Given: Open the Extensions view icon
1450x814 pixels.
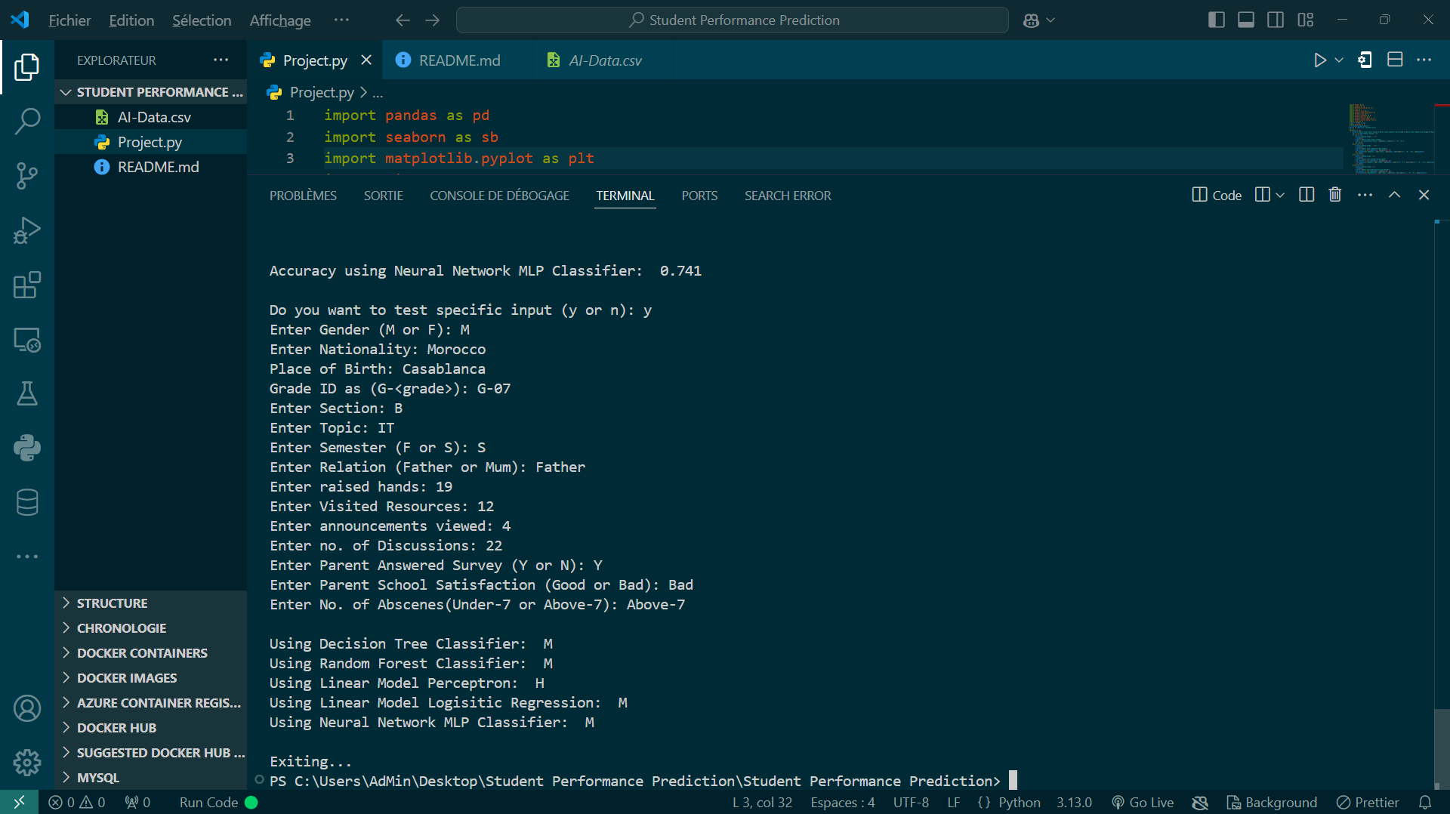Looking at the screenshot, I should coord(27,285).
